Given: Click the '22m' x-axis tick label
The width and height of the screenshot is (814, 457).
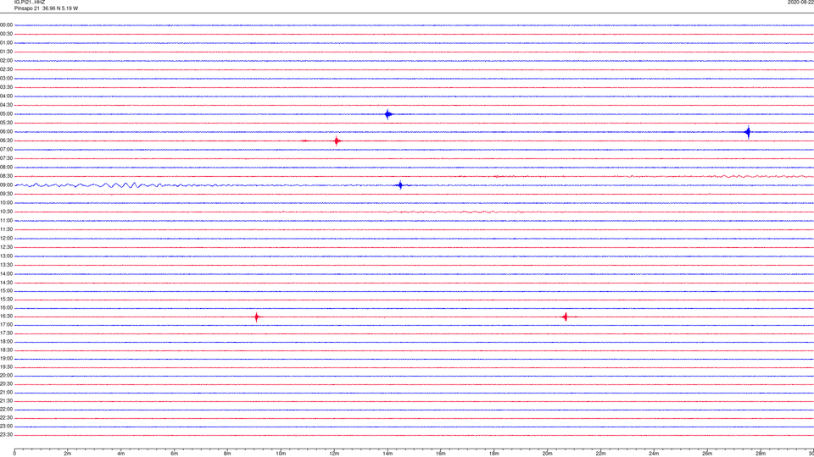Looking at the screenshot, I should coord(600,454).
